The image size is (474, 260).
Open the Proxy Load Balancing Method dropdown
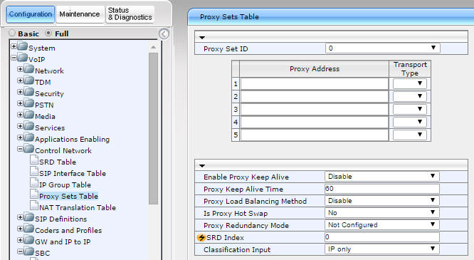tap(381, 201)
